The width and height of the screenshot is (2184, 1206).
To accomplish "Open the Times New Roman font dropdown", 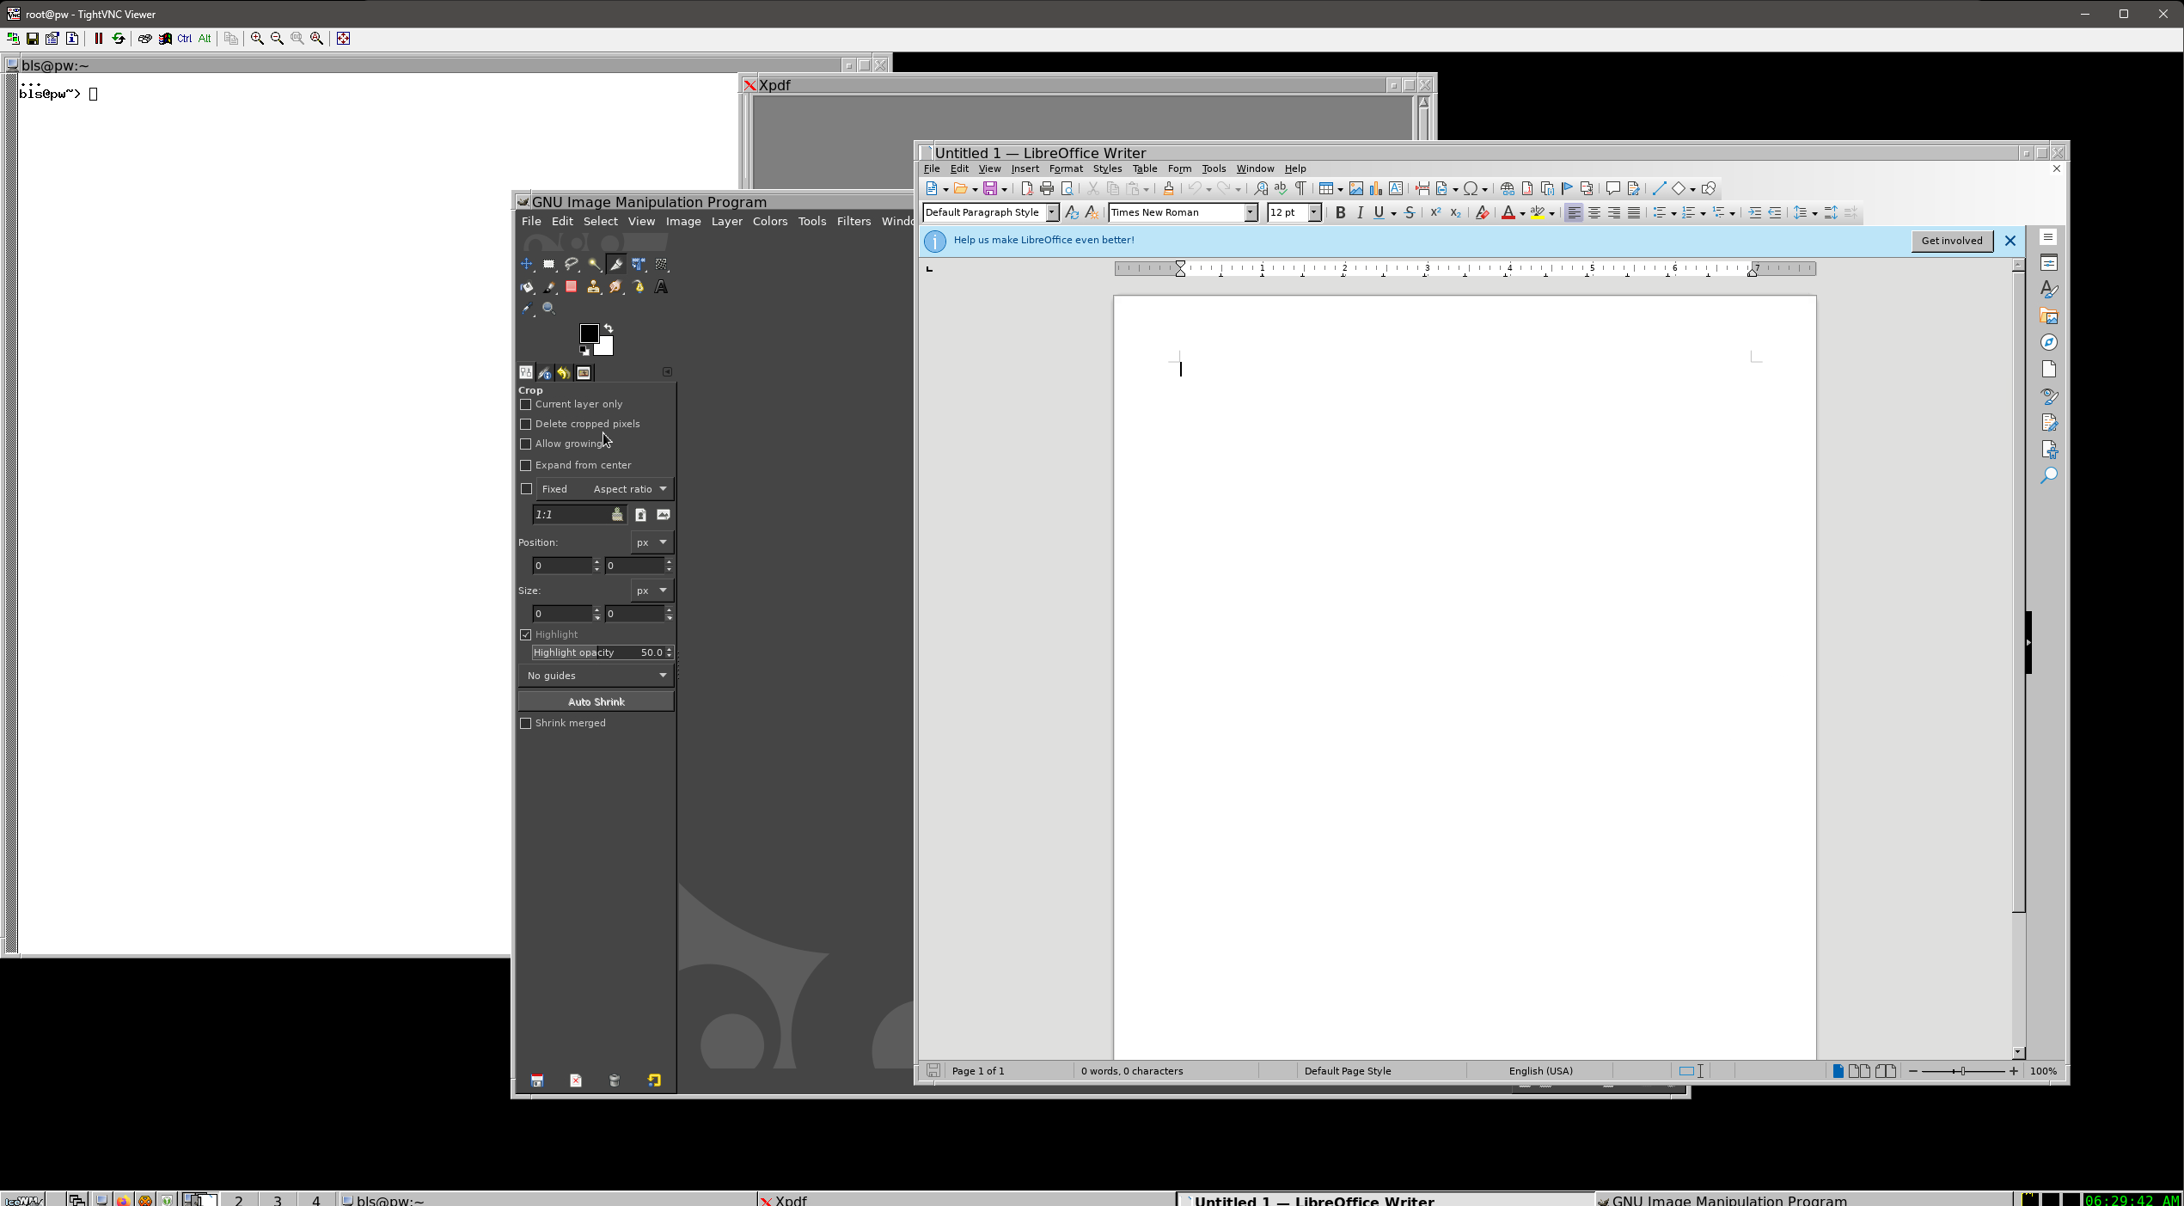I will 1251,212.
